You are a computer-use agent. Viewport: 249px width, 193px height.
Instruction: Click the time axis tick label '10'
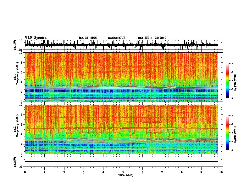tap(221, 172)
